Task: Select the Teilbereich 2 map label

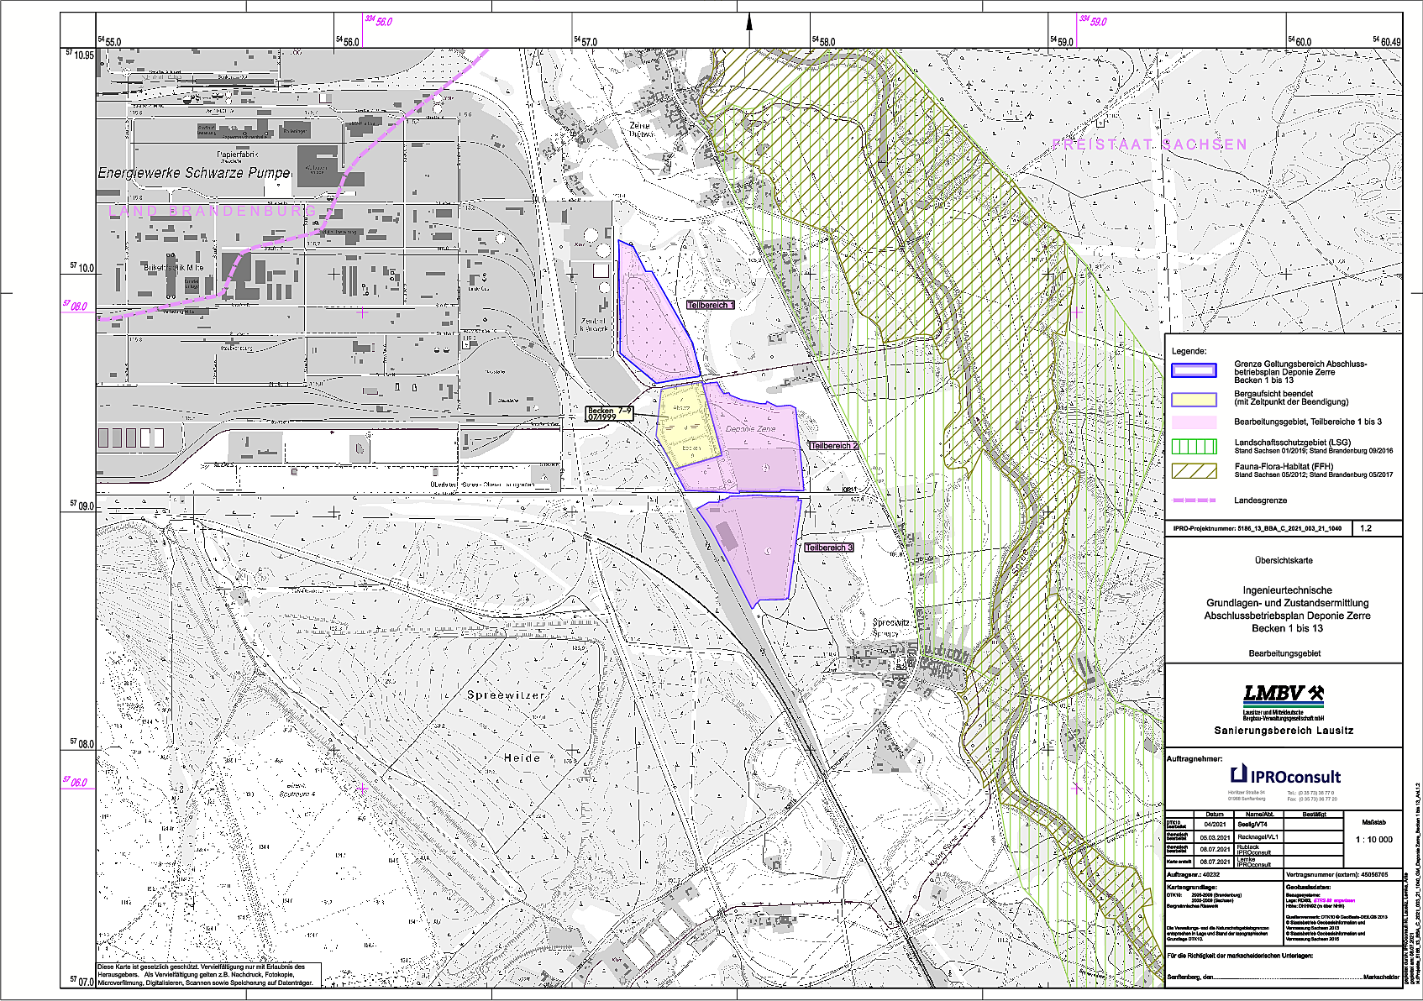Action: [833, 446]
